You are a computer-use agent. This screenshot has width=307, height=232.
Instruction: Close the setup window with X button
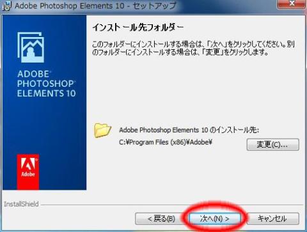pyautogui.click(x=292, y=4)
